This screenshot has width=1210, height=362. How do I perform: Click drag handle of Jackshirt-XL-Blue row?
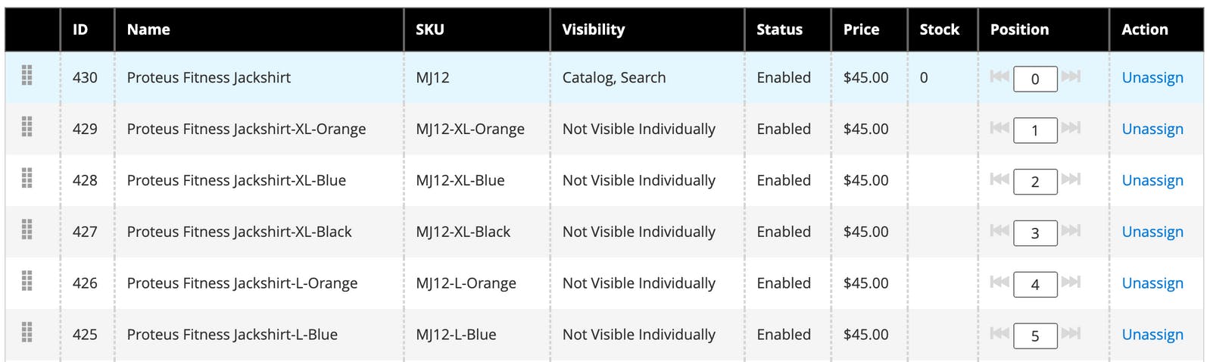(x=27, y=178)
